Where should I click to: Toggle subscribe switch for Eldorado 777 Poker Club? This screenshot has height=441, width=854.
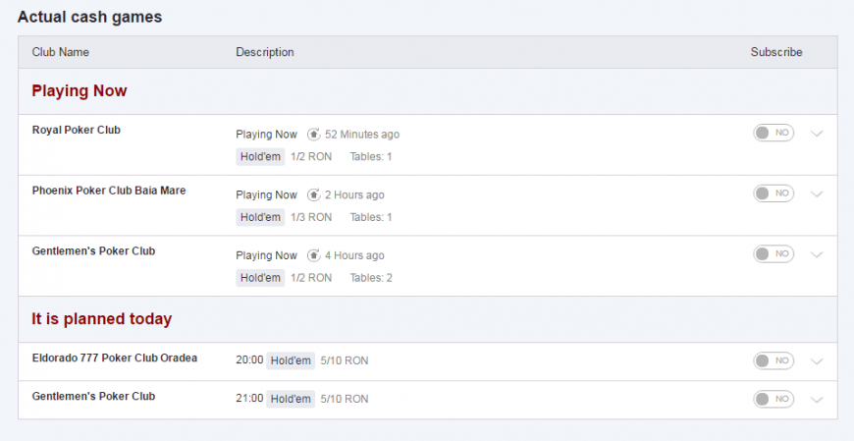773,360
